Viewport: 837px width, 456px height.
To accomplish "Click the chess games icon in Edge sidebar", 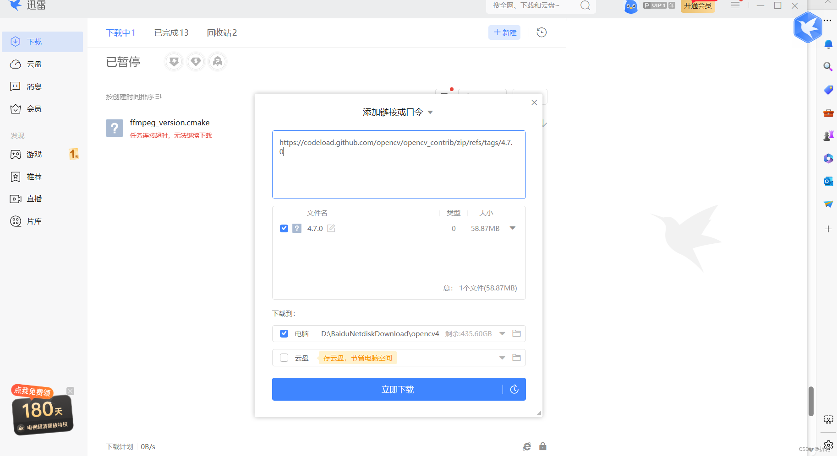I will (828, 135).
